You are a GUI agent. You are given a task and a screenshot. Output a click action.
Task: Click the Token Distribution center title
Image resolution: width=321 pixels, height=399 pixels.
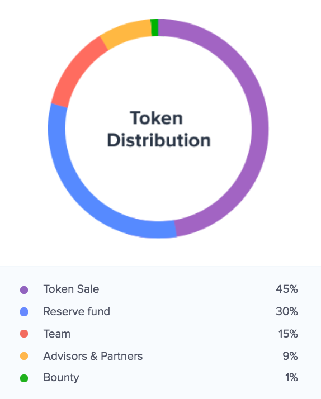click(159, 129)
